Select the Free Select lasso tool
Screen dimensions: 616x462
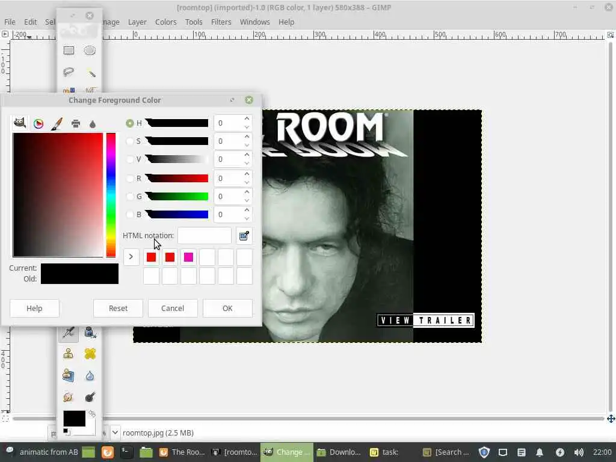(x=69, y=72)
